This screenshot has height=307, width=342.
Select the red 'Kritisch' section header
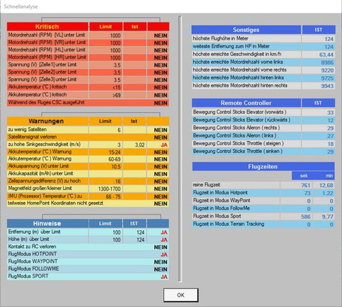point(47,27)
